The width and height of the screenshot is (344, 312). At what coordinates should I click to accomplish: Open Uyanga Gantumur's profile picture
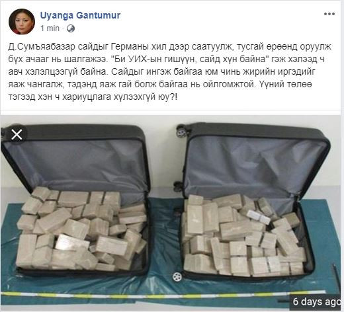22,22
